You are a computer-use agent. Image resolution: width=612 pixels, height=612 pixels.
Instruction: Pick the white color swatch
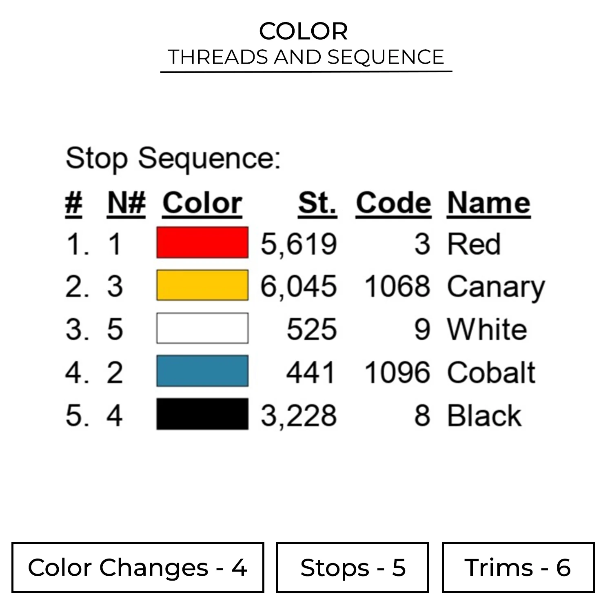(x=202, y=328)
